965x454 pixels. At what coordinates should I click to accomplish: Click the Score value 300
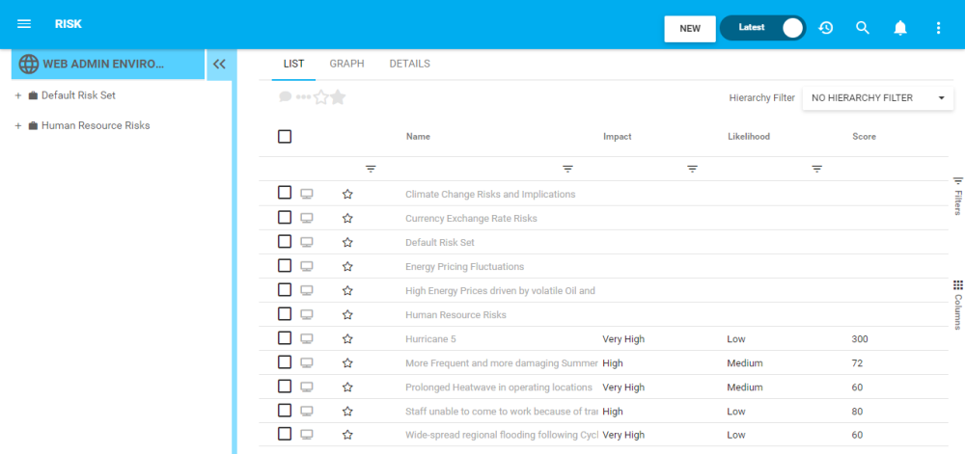tap(860, 338)
